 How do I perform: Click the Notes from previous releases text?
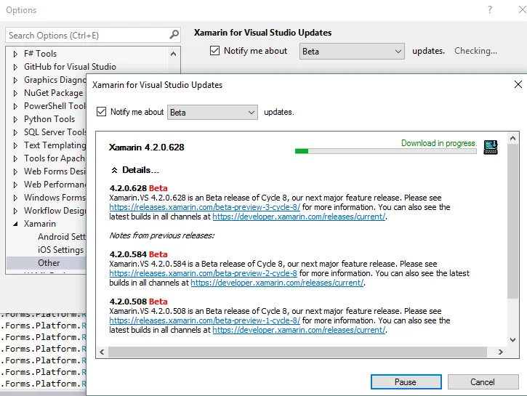[161, 235]
